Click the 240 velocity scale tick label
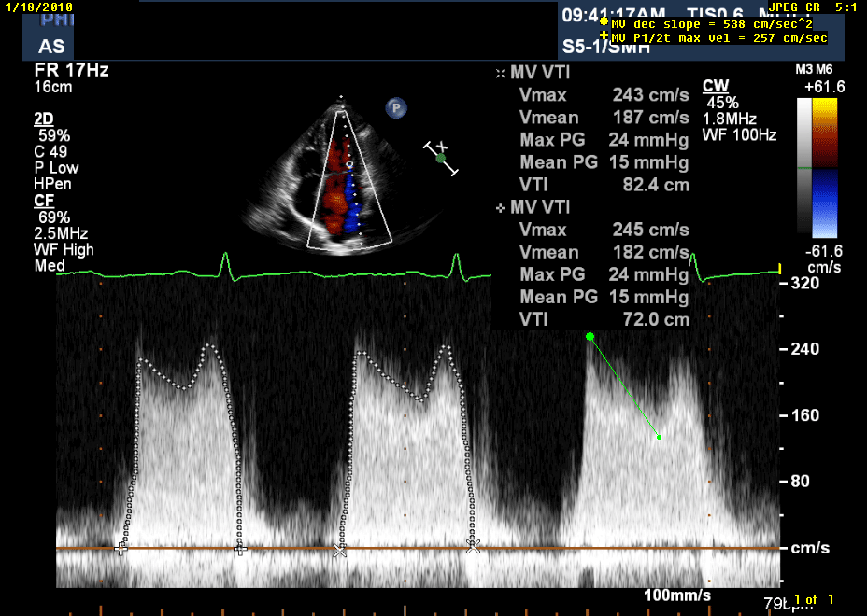This screenshot has width=867, height=616. 805,349
